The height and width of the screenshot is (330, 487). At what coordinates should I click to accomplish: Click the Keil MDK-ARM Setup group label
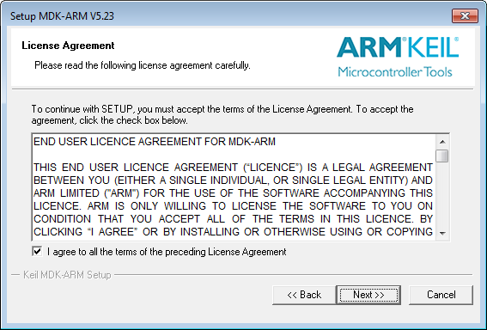coord(67,275)
